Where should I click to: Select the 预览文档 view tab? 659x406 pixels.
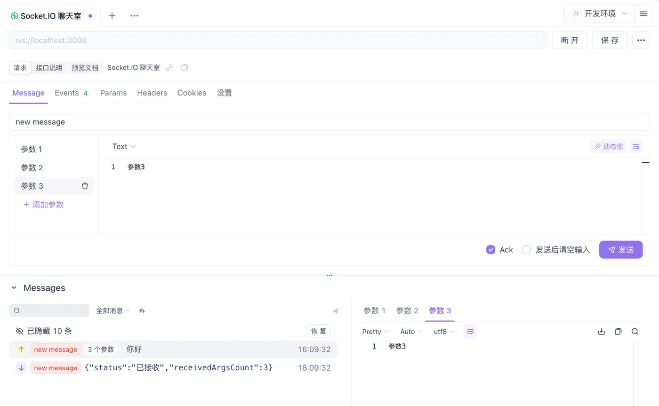85,68
